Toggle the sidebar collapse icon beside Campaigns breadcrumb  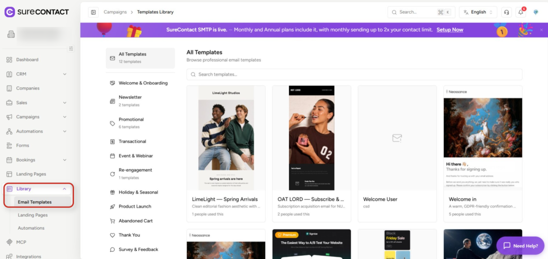coord(94,12)
